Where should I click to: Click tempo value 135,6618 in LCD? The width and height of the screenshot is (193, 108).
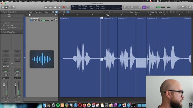point(82,6)
